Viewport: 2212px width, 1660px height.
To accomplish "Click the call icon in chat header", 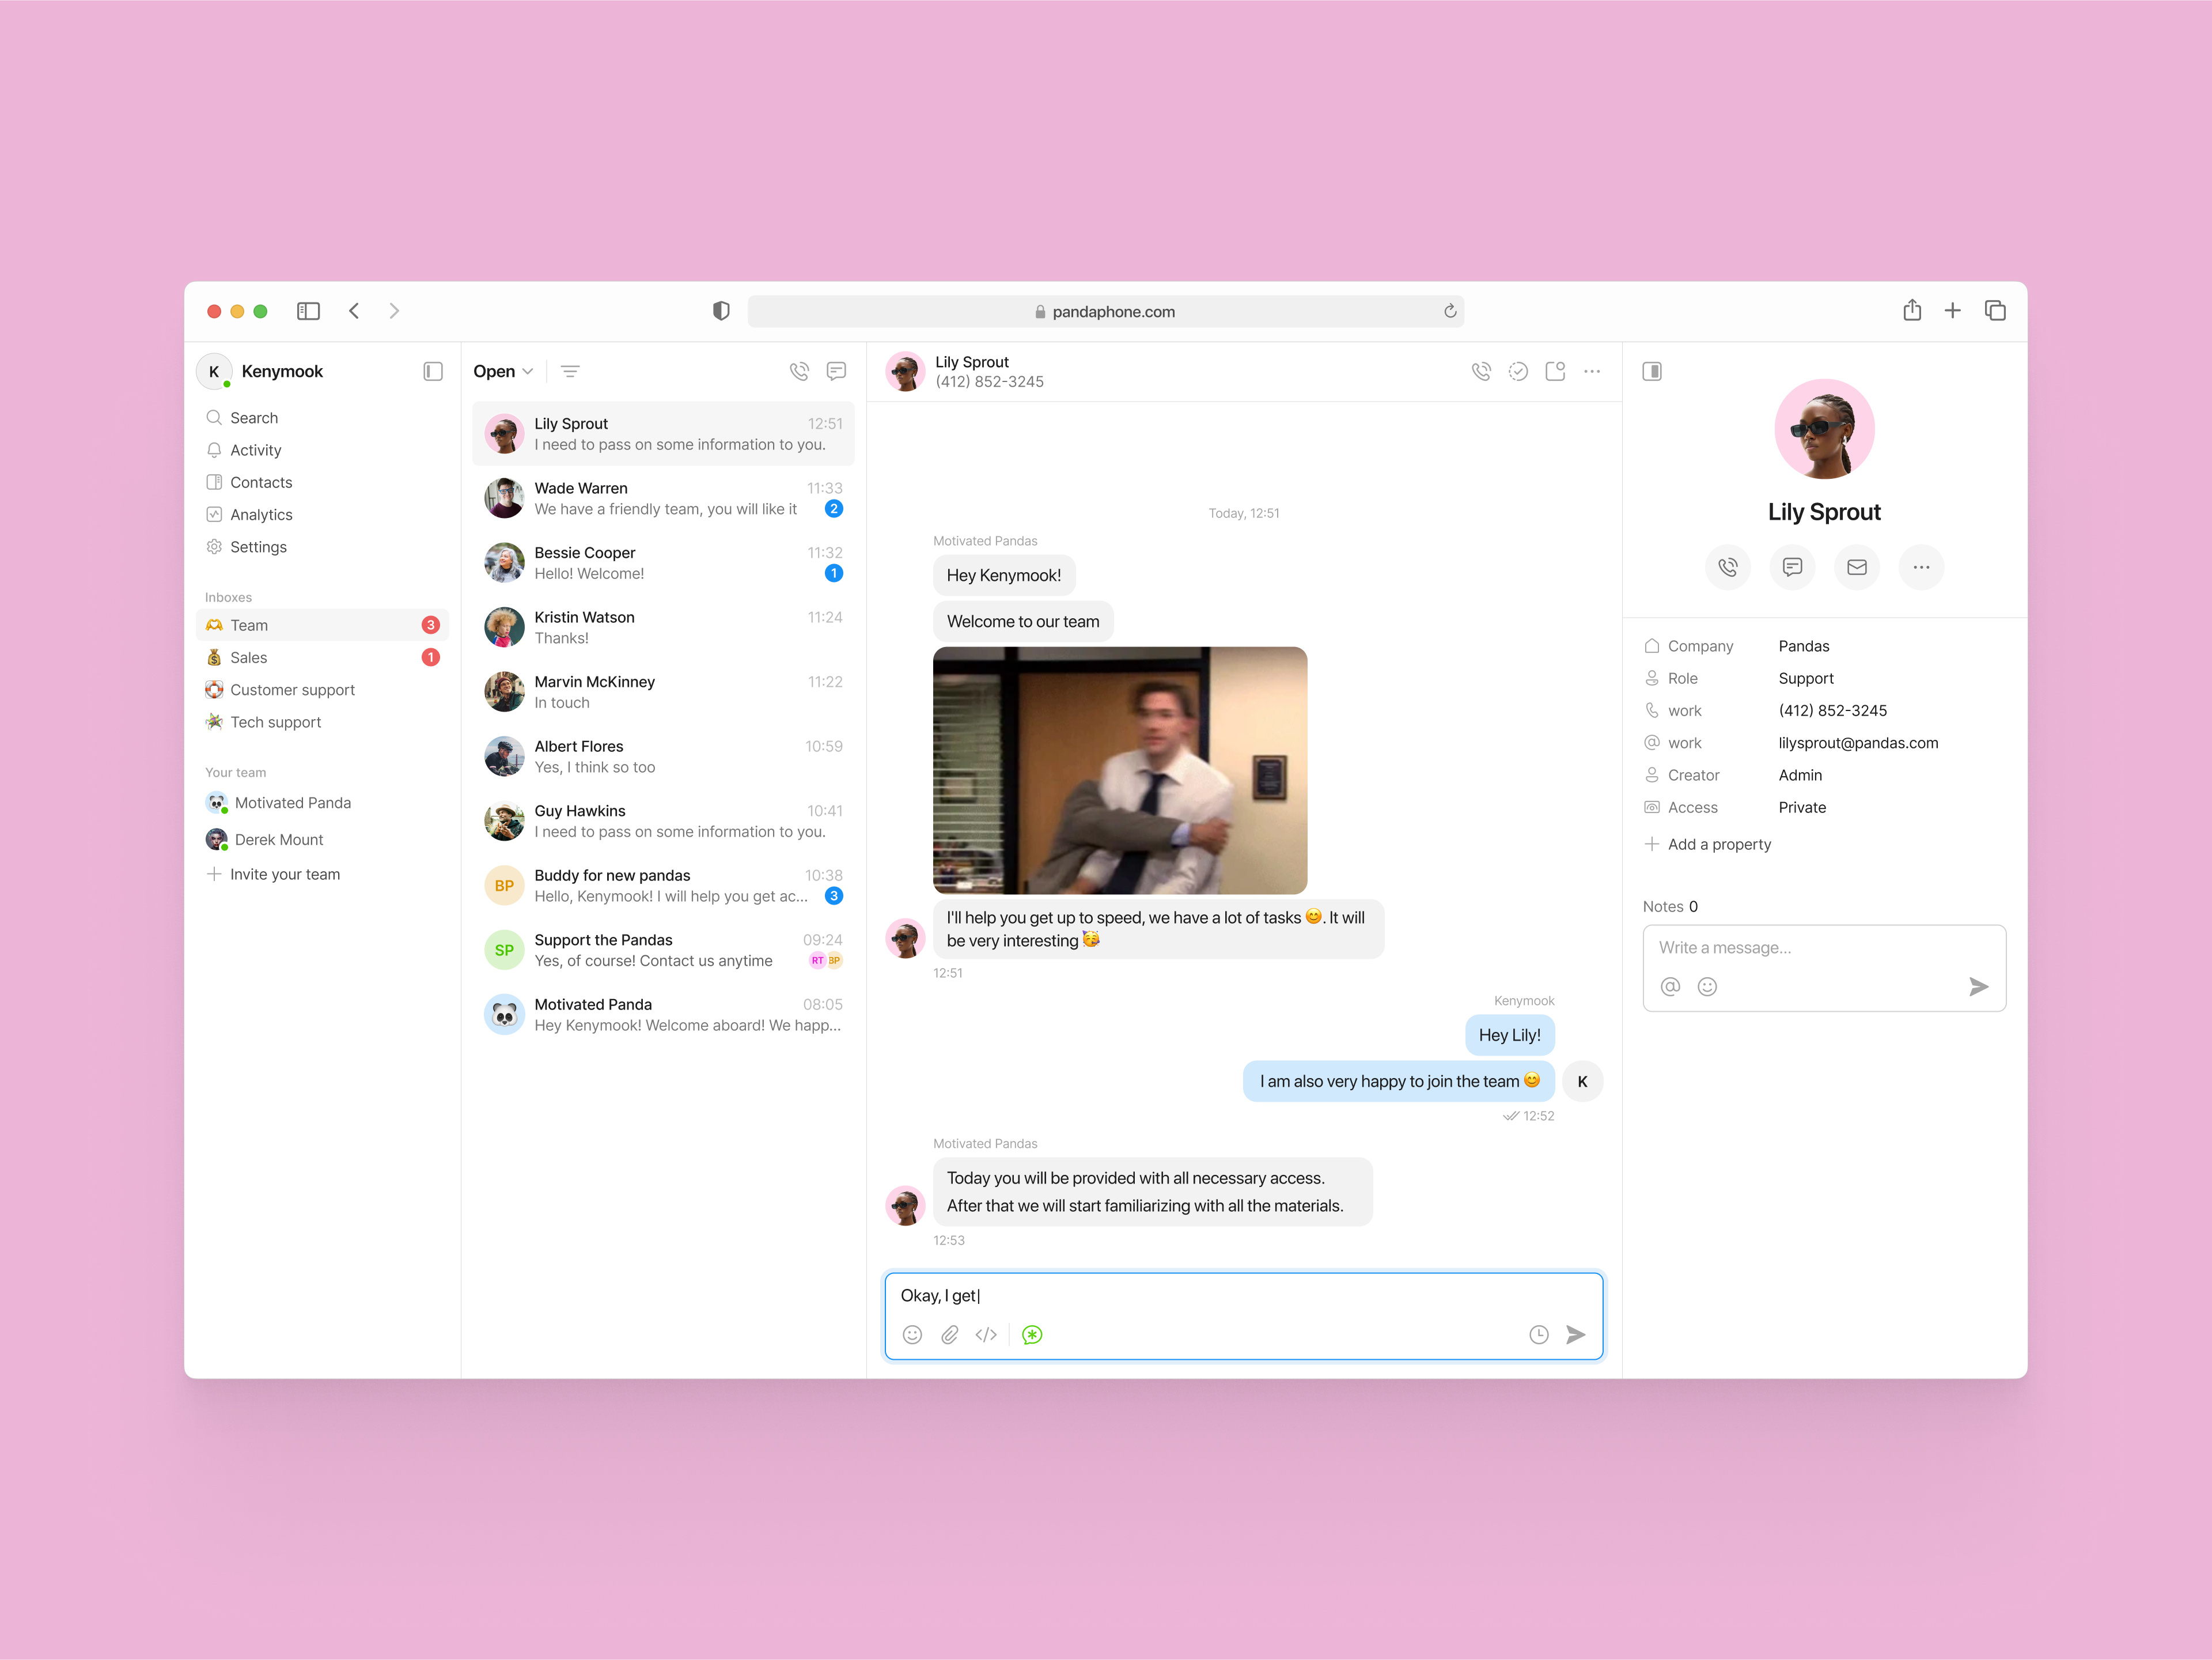I will (x=1481, y=371).
